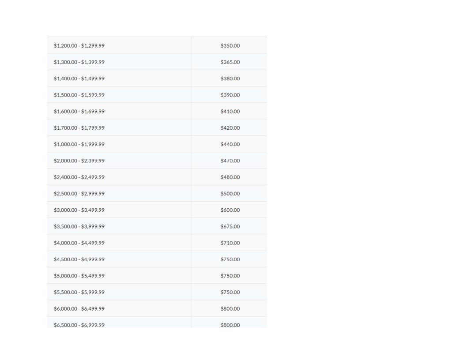Click the $480.00 fee cell

click(x=230, y=177)
